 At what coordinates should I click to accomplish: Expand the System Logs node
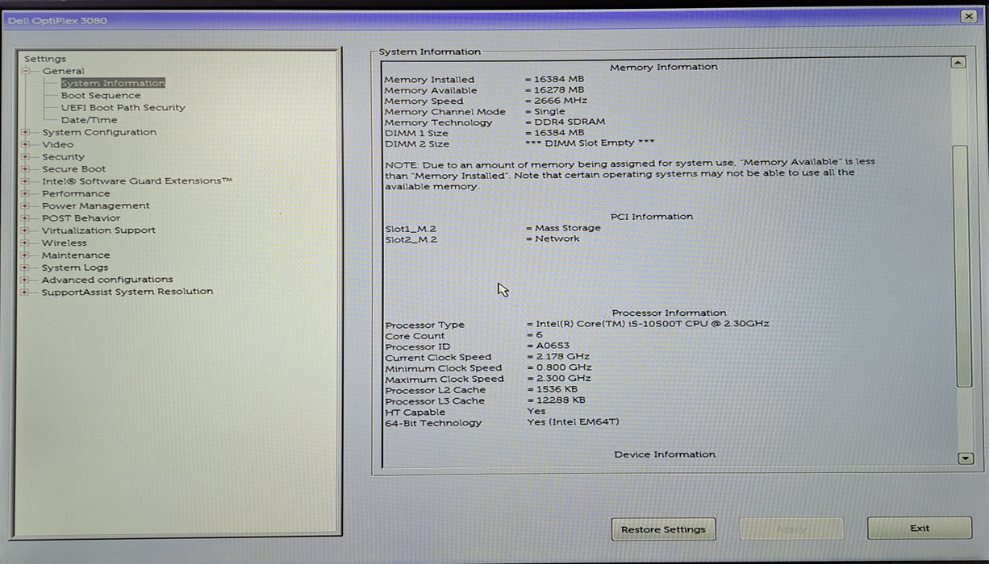coord(27,267)
